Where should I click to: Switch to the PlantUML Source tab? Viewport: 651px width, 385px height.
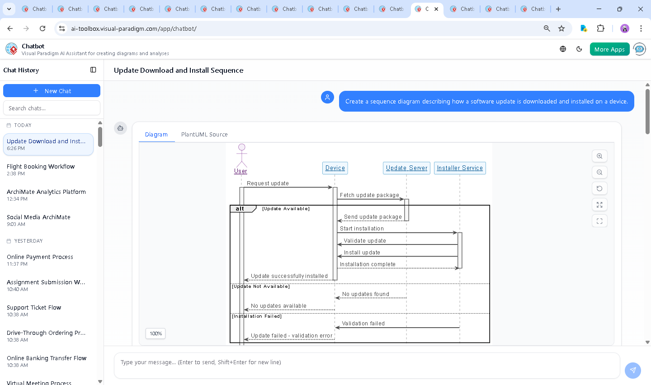pyautogui.click(x=204, y=134)
